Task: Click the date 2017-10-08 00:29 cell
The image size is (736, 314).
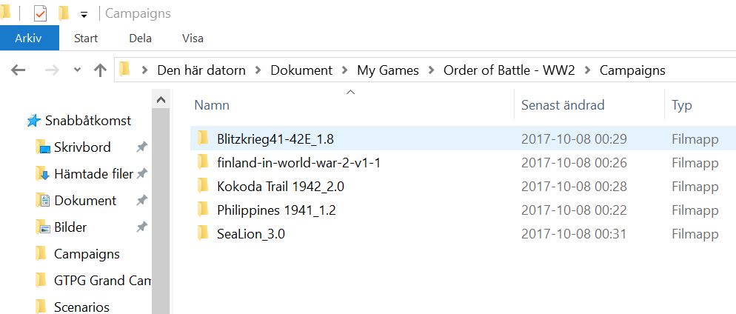Action: (574, 139)
